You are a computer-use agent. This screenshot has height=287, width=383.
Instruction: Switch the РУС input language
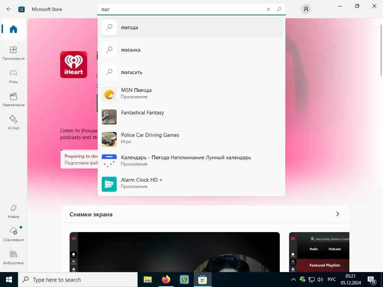(x=331, y=280)
